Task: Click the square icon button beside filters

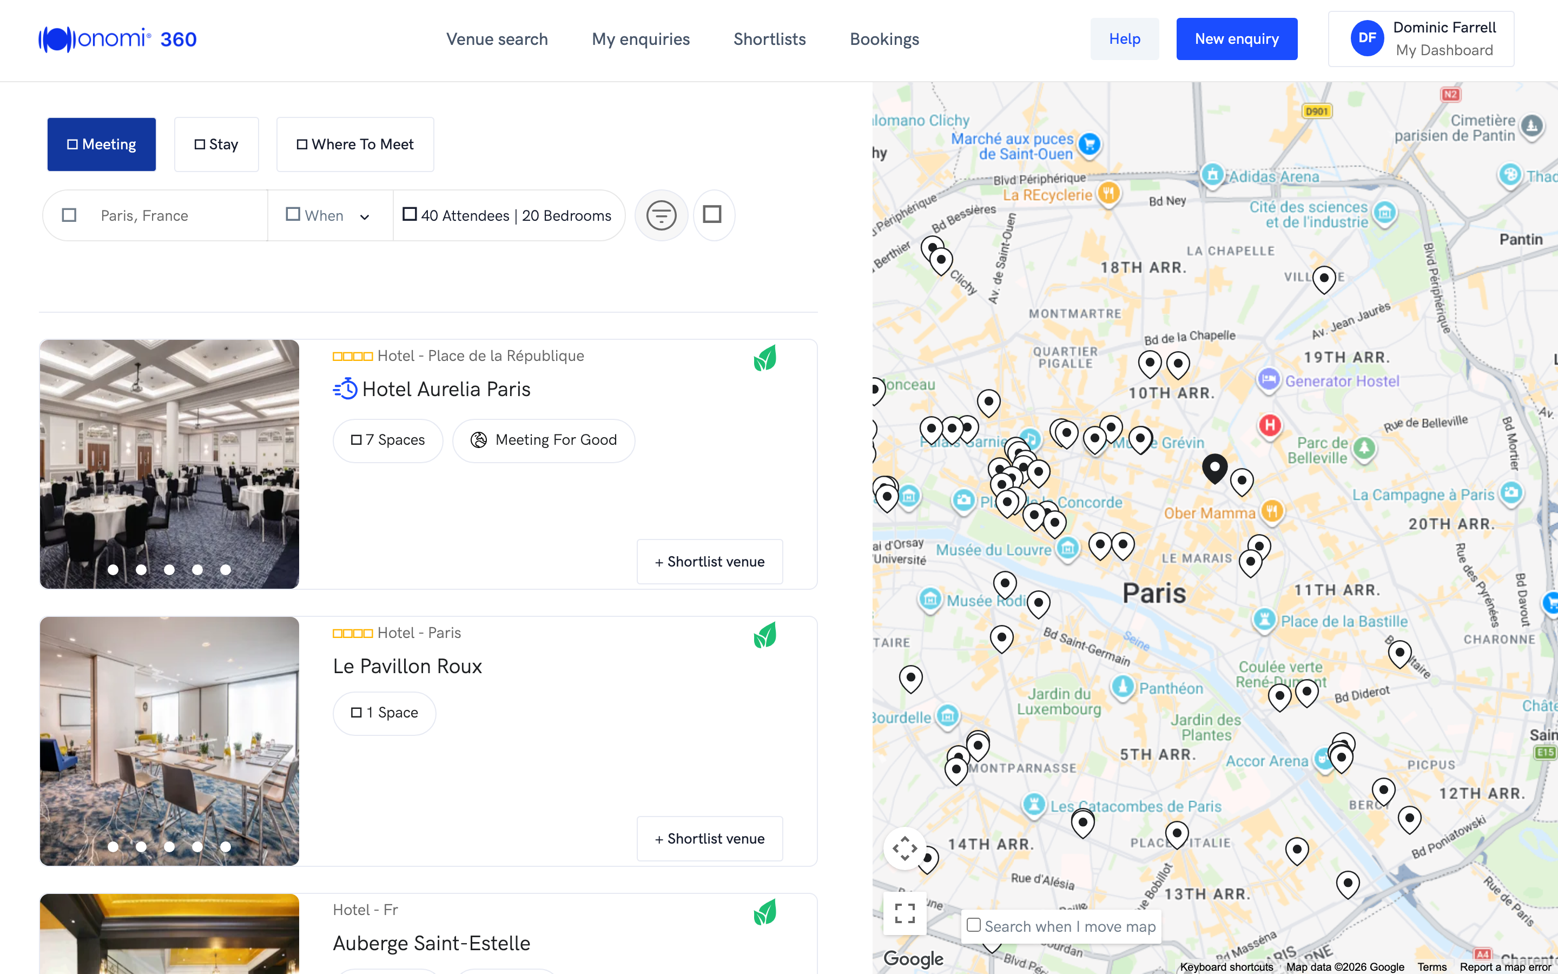Action: tap(714, 215)
